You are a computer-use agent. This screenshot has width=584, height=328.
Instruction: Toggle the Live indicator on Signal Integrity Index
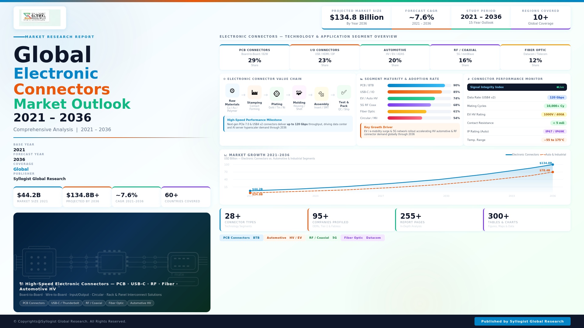(560, 87)
